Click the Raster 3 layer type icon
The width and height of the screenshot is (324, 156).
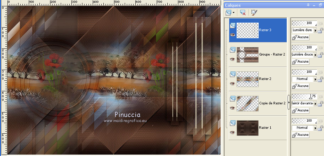tap(233, 25)
